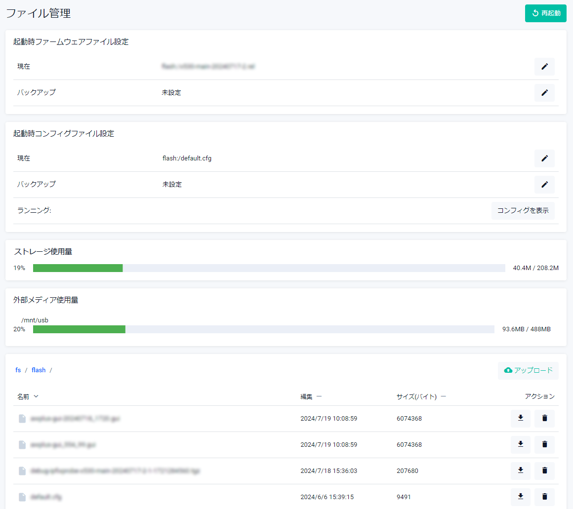
Task: Open the fs breadcrumb link
Action: click(x=18, y=370)
